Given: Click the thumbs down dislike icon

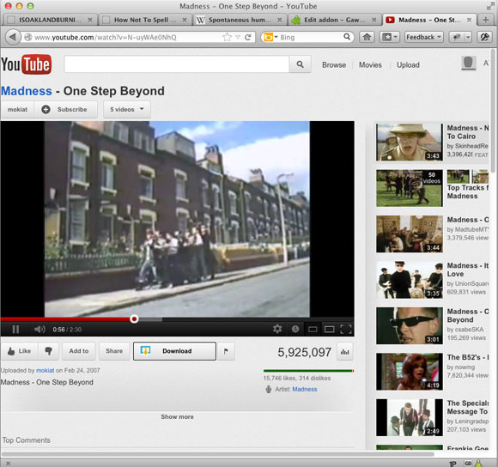Looking at the screenshot, I should click(x=49, y=351).
